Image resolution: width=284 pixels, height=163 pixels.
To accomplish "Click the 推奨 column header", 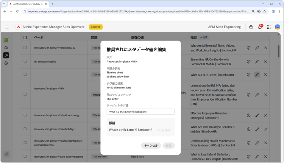I will pos(193,38).
